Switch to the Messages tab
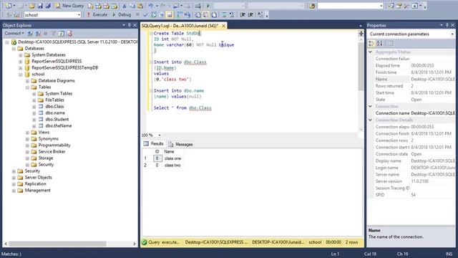458x258 pixels. pos(180,144)
